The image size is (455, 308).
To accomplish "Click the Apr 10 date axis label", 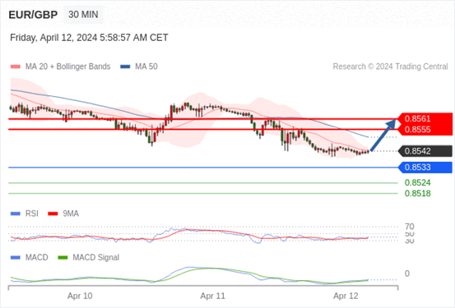I will [80, 297].
